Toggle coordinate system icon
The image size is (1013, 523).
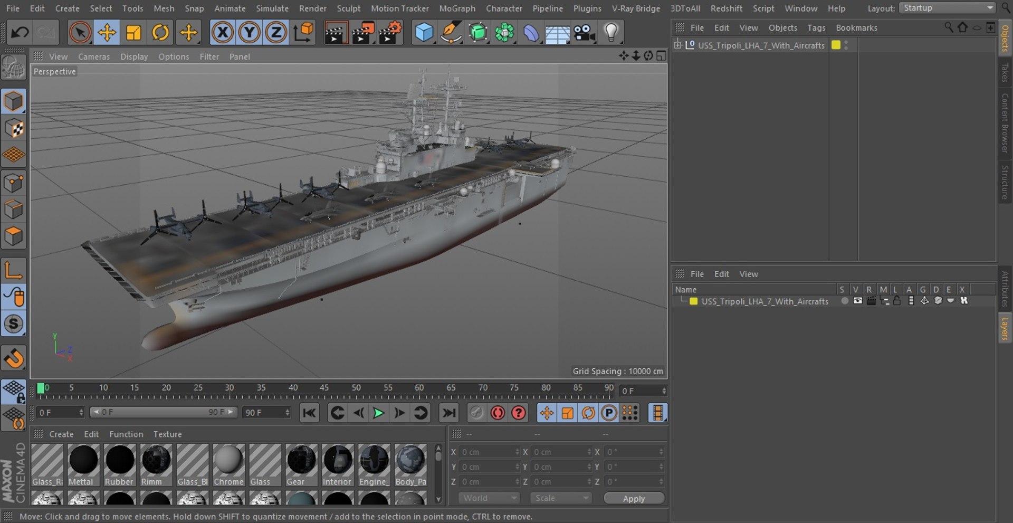click(303, 33)
